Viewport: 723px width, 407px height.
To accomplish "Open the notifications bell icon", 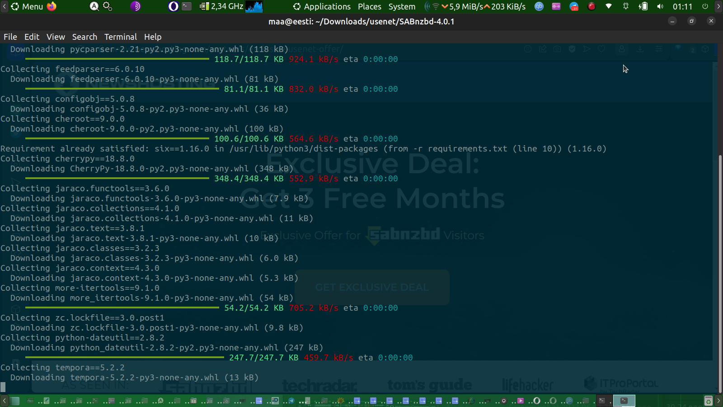I will (x=626, y=6).
